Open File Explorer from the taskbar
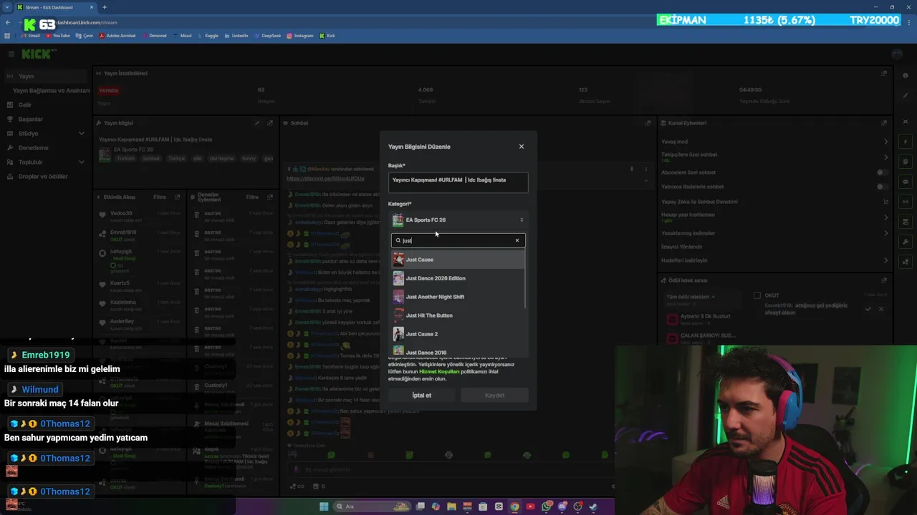Viewport: 917px width, 515px height. [x=451, y=506]
